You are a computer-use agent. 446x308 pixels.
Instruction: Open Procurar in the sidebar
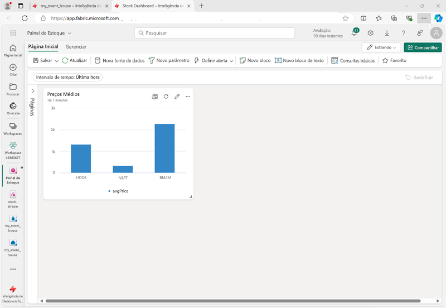(x=13, y=89)
